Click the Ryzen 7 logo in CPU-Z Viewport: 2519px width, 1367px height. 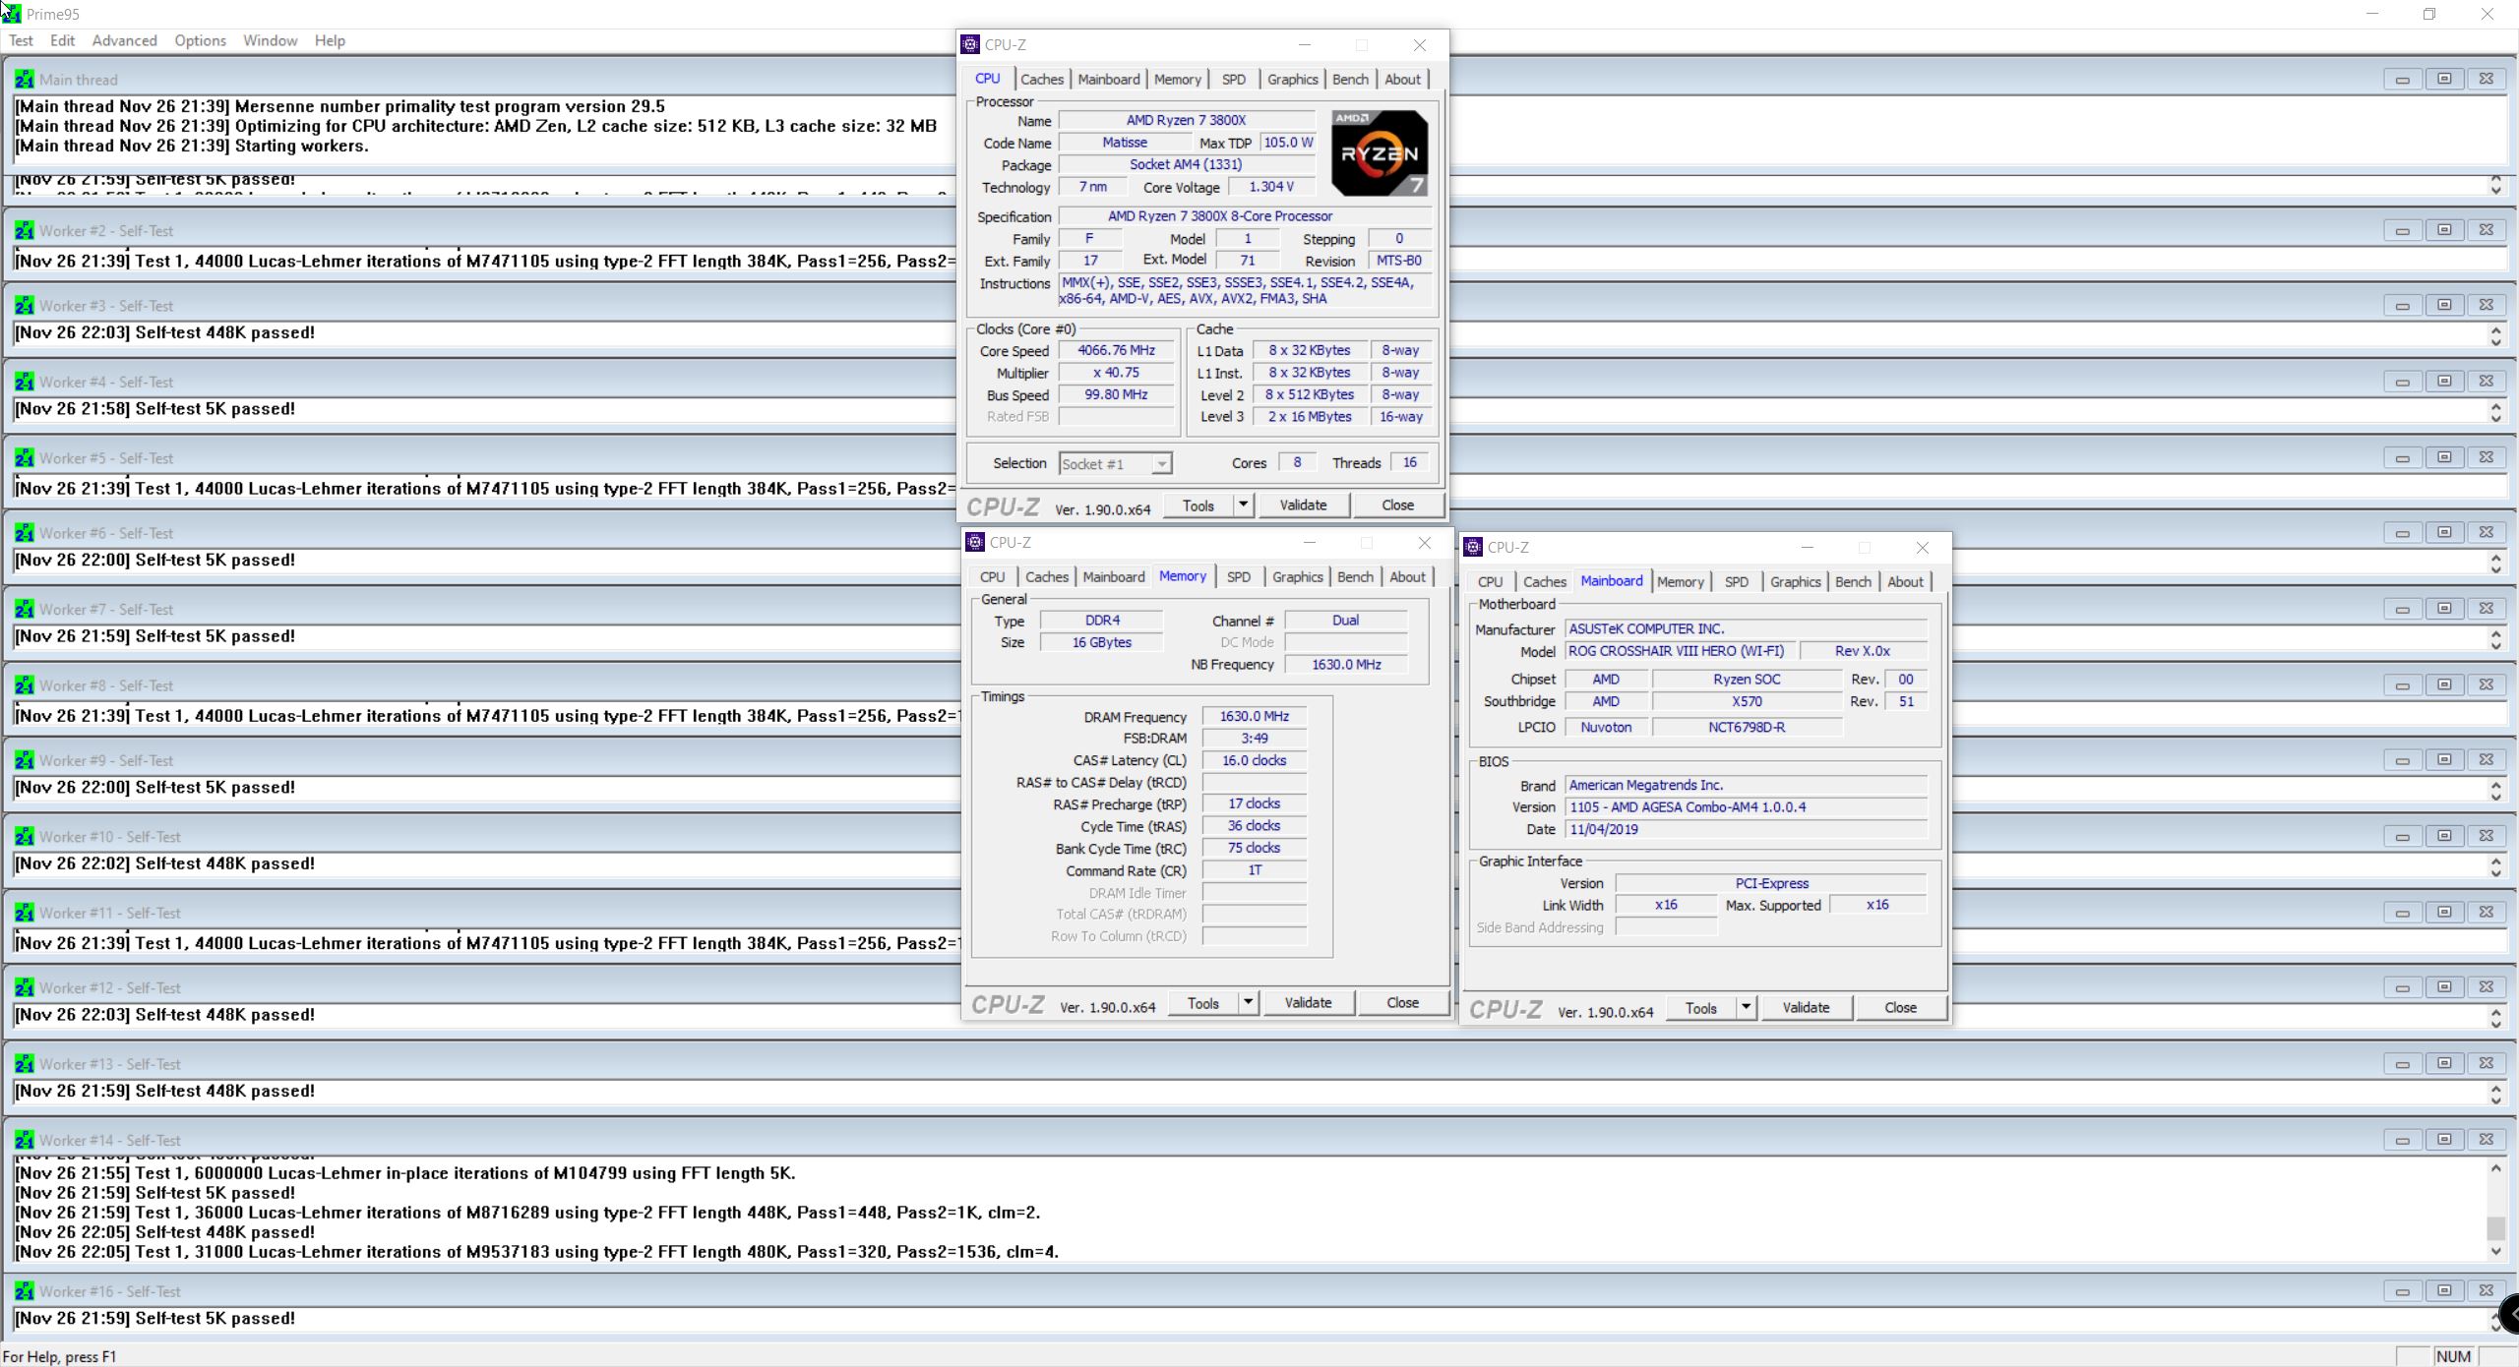tap(1380, 152)
